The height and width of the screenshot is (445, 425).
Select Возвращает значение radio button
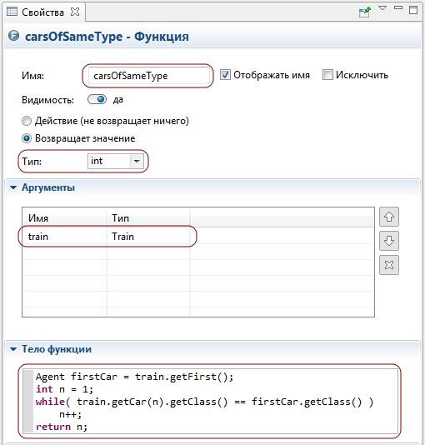(27, 138)
